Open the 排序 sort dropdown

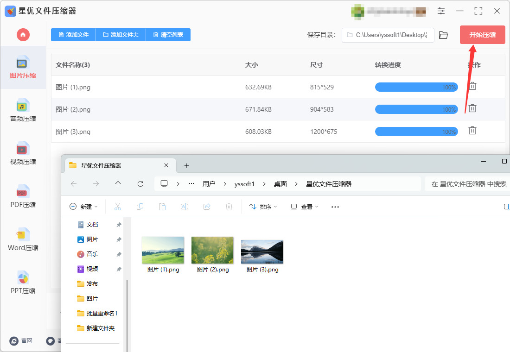(263, 207)
